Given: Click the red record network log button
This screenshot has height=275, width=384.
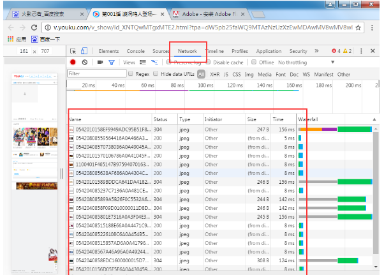Looking at the screenshot, I should (x=73, y=63).
